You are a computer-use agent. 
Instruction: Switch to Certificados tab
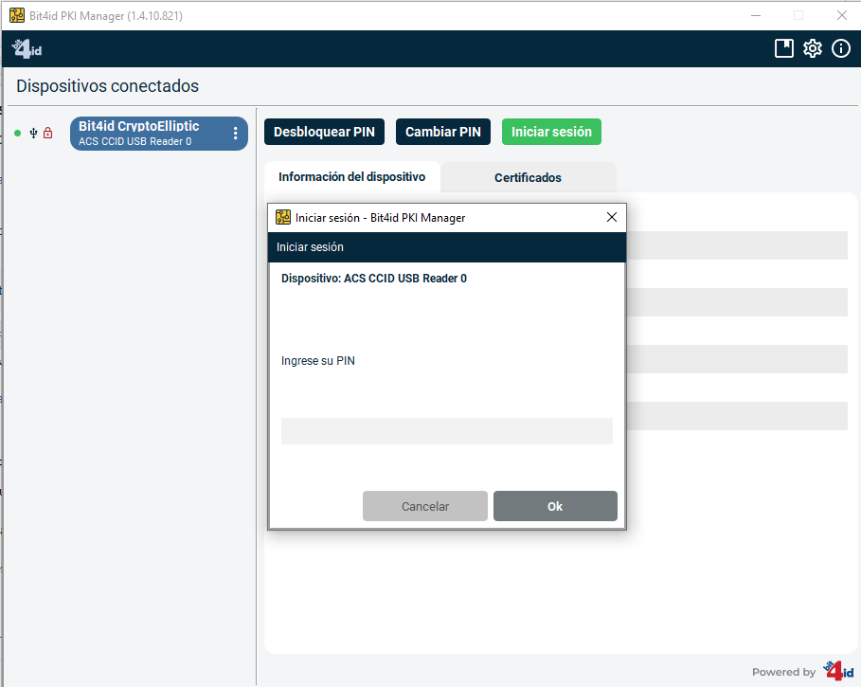tap(528, 177)
